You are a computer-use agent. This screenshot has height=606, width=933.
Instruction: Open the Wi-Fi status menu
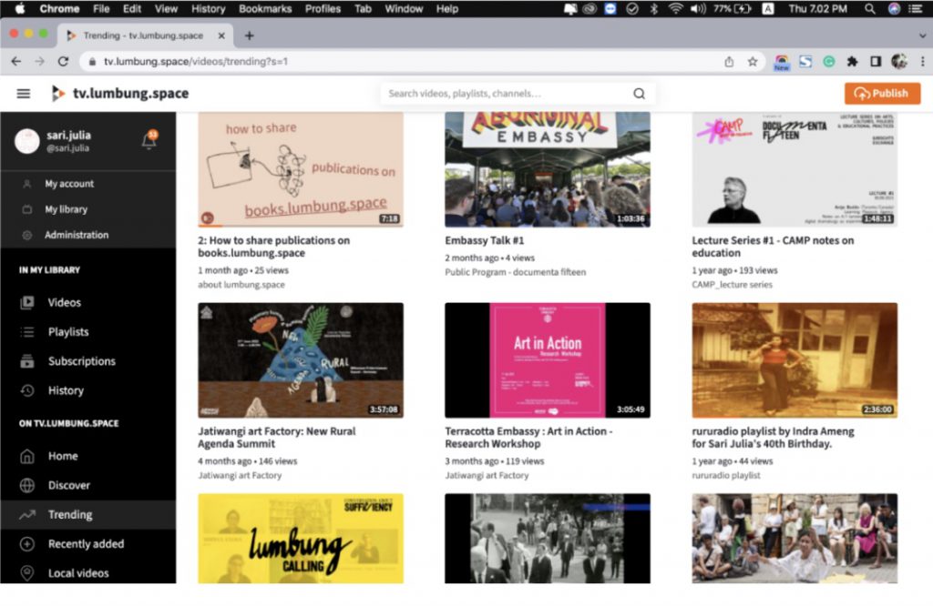tap(675, 8)
